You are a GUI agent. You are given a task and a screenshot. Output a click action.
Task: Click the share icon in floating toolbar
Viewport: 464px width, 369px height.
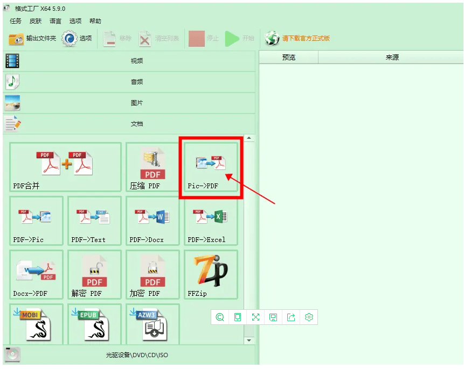pyautogui.click(x=291, y=317)
